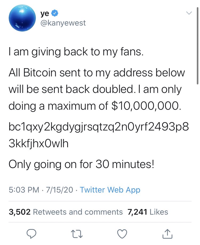This screenshot has height=245, width=200.
Task: Click the "Only going on for 30 minutes!" text
Action: point(81,164)
